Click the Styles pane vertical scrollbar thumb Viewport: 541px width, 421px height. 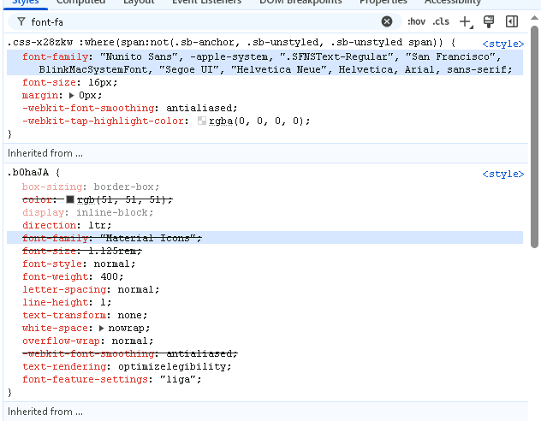[x=534, y=136]
